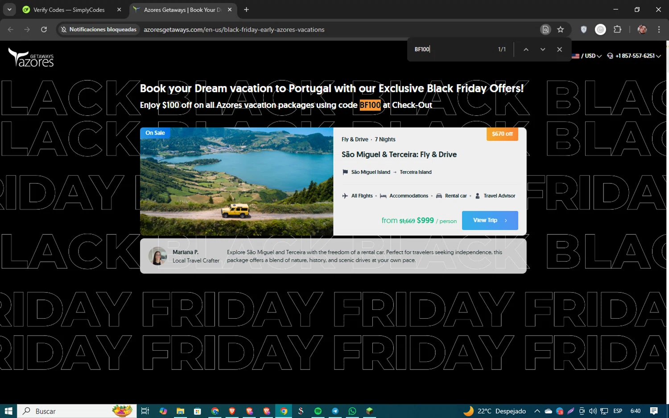Click the View Trip button
669x418 pixels.
pyautogui.click(x=490, y=220)
